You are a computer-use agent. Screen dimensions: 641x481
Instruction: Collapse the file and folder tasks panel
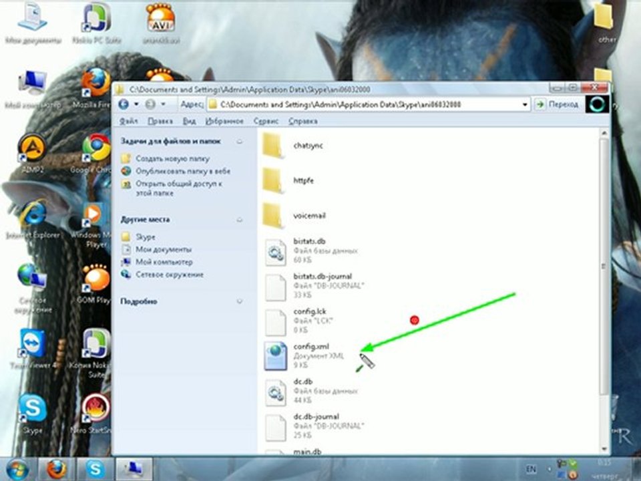[x=240, y=142]
